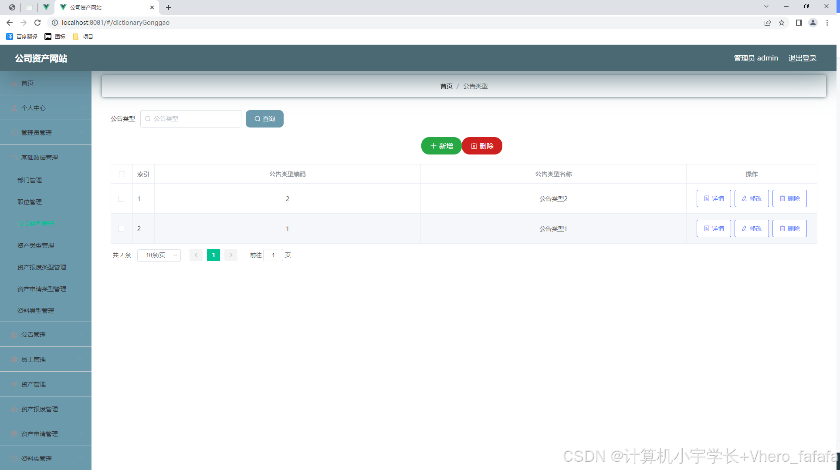Bookmark this page with the star icon
The width and height of the screenshot is (840, 470).
[x=782, y=23]
